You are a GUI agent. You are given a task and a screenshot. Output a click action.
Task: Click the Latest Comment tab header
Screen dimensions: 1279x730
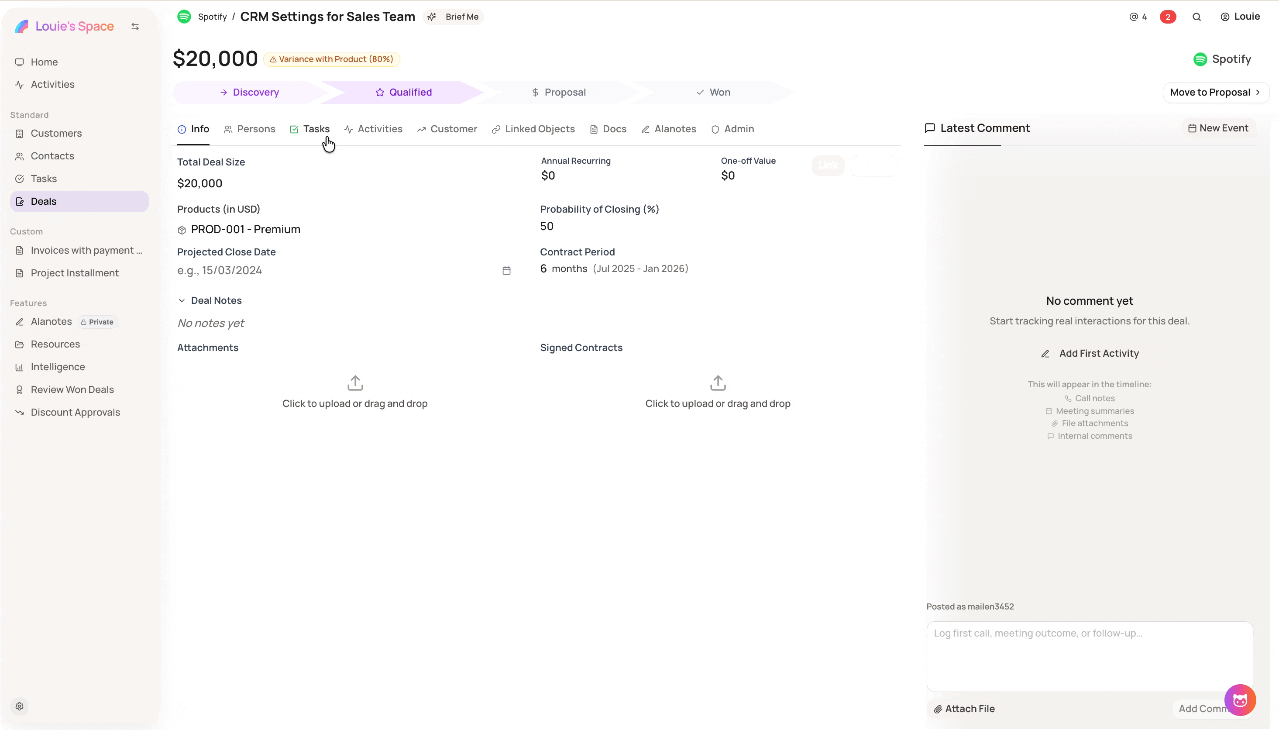pyautogui.click(x=977, y=128)
